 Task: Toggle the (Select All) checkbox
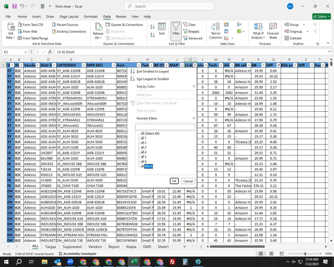(x=142, y=133)
